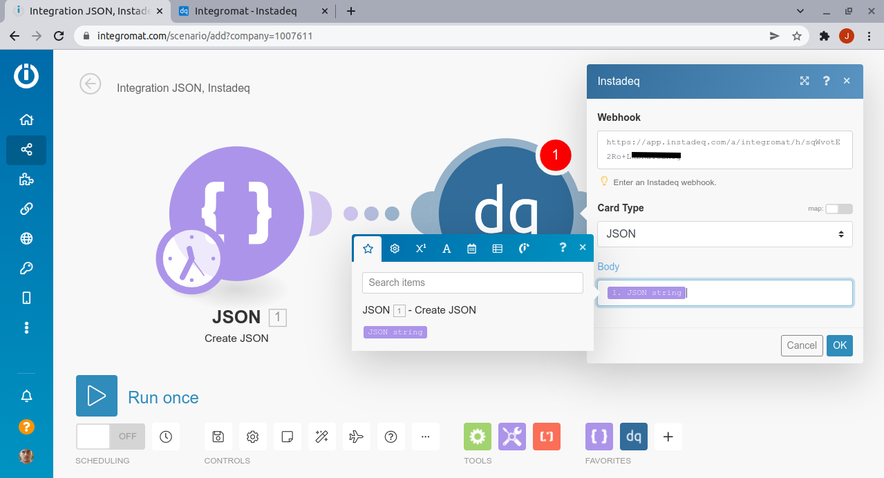
Task: Expand the Instadeq dialog to fullscreen
Action: (805, 81)
